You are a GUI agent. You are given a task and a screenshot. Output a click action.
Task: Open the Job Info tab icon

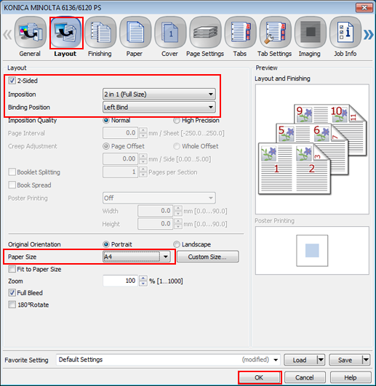[x=345, y=32]
